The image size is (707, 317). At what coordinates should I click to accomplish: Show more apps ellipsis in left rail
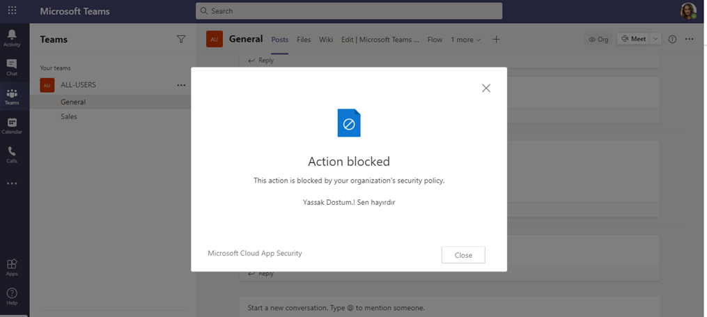click(x=12, y=183)
